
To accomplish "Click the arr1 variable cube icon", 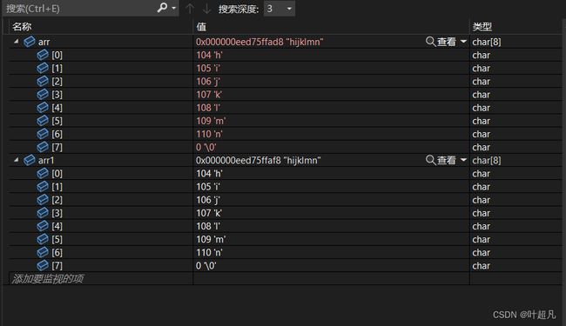I will click(30, 160).
